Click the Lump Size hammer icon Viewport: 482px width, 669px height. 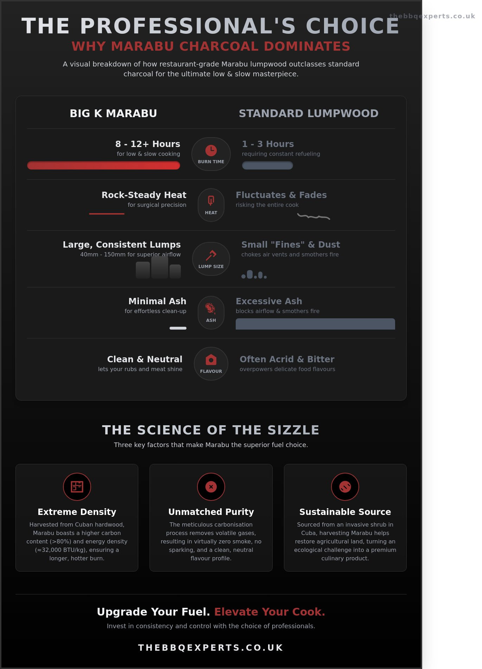[211, 255]
